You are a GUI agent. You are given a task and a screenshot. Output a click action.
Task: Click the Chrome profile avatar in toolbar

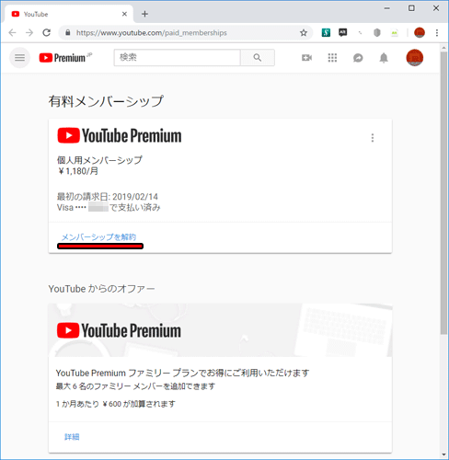coord(420,32)
